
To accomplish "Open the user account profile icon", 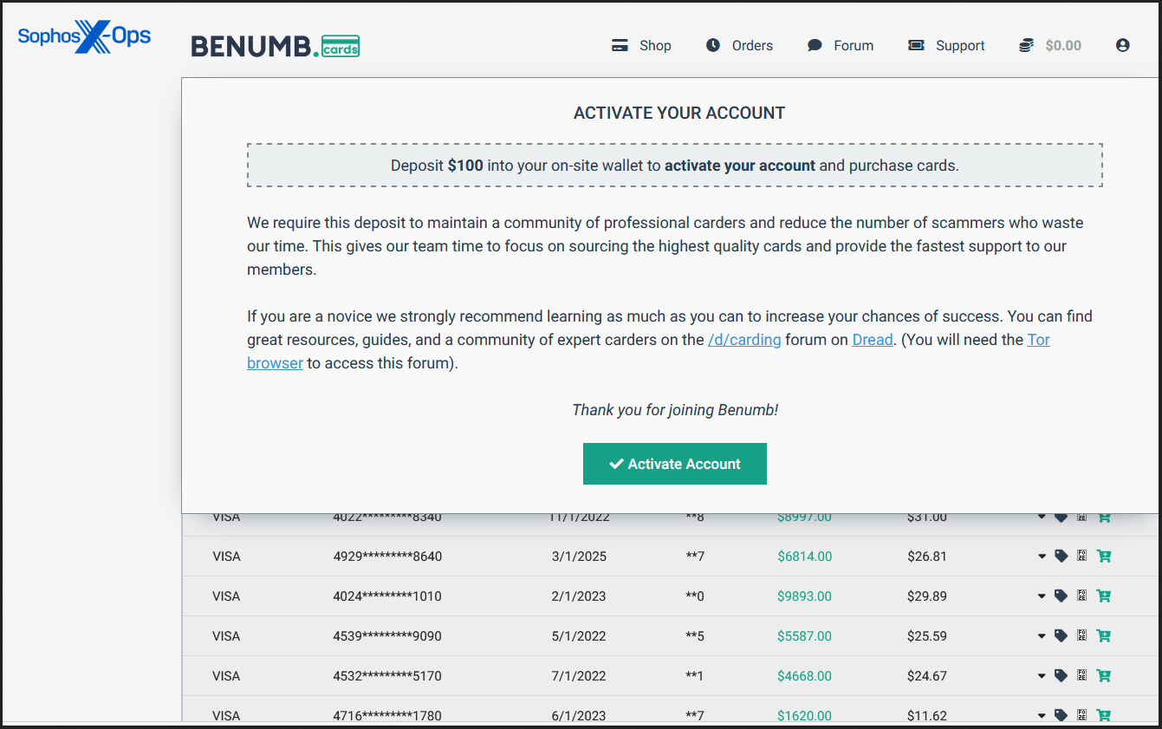I will click(1123, 45).
